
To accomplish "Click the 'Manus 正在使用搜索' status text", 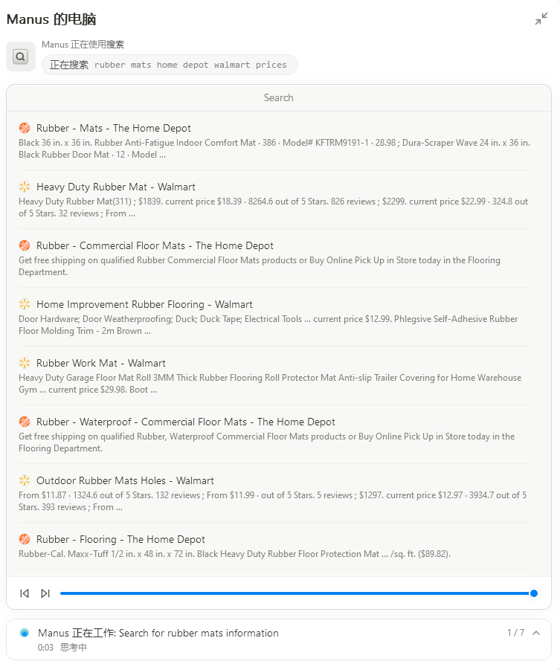I will (x=83, y=45).
